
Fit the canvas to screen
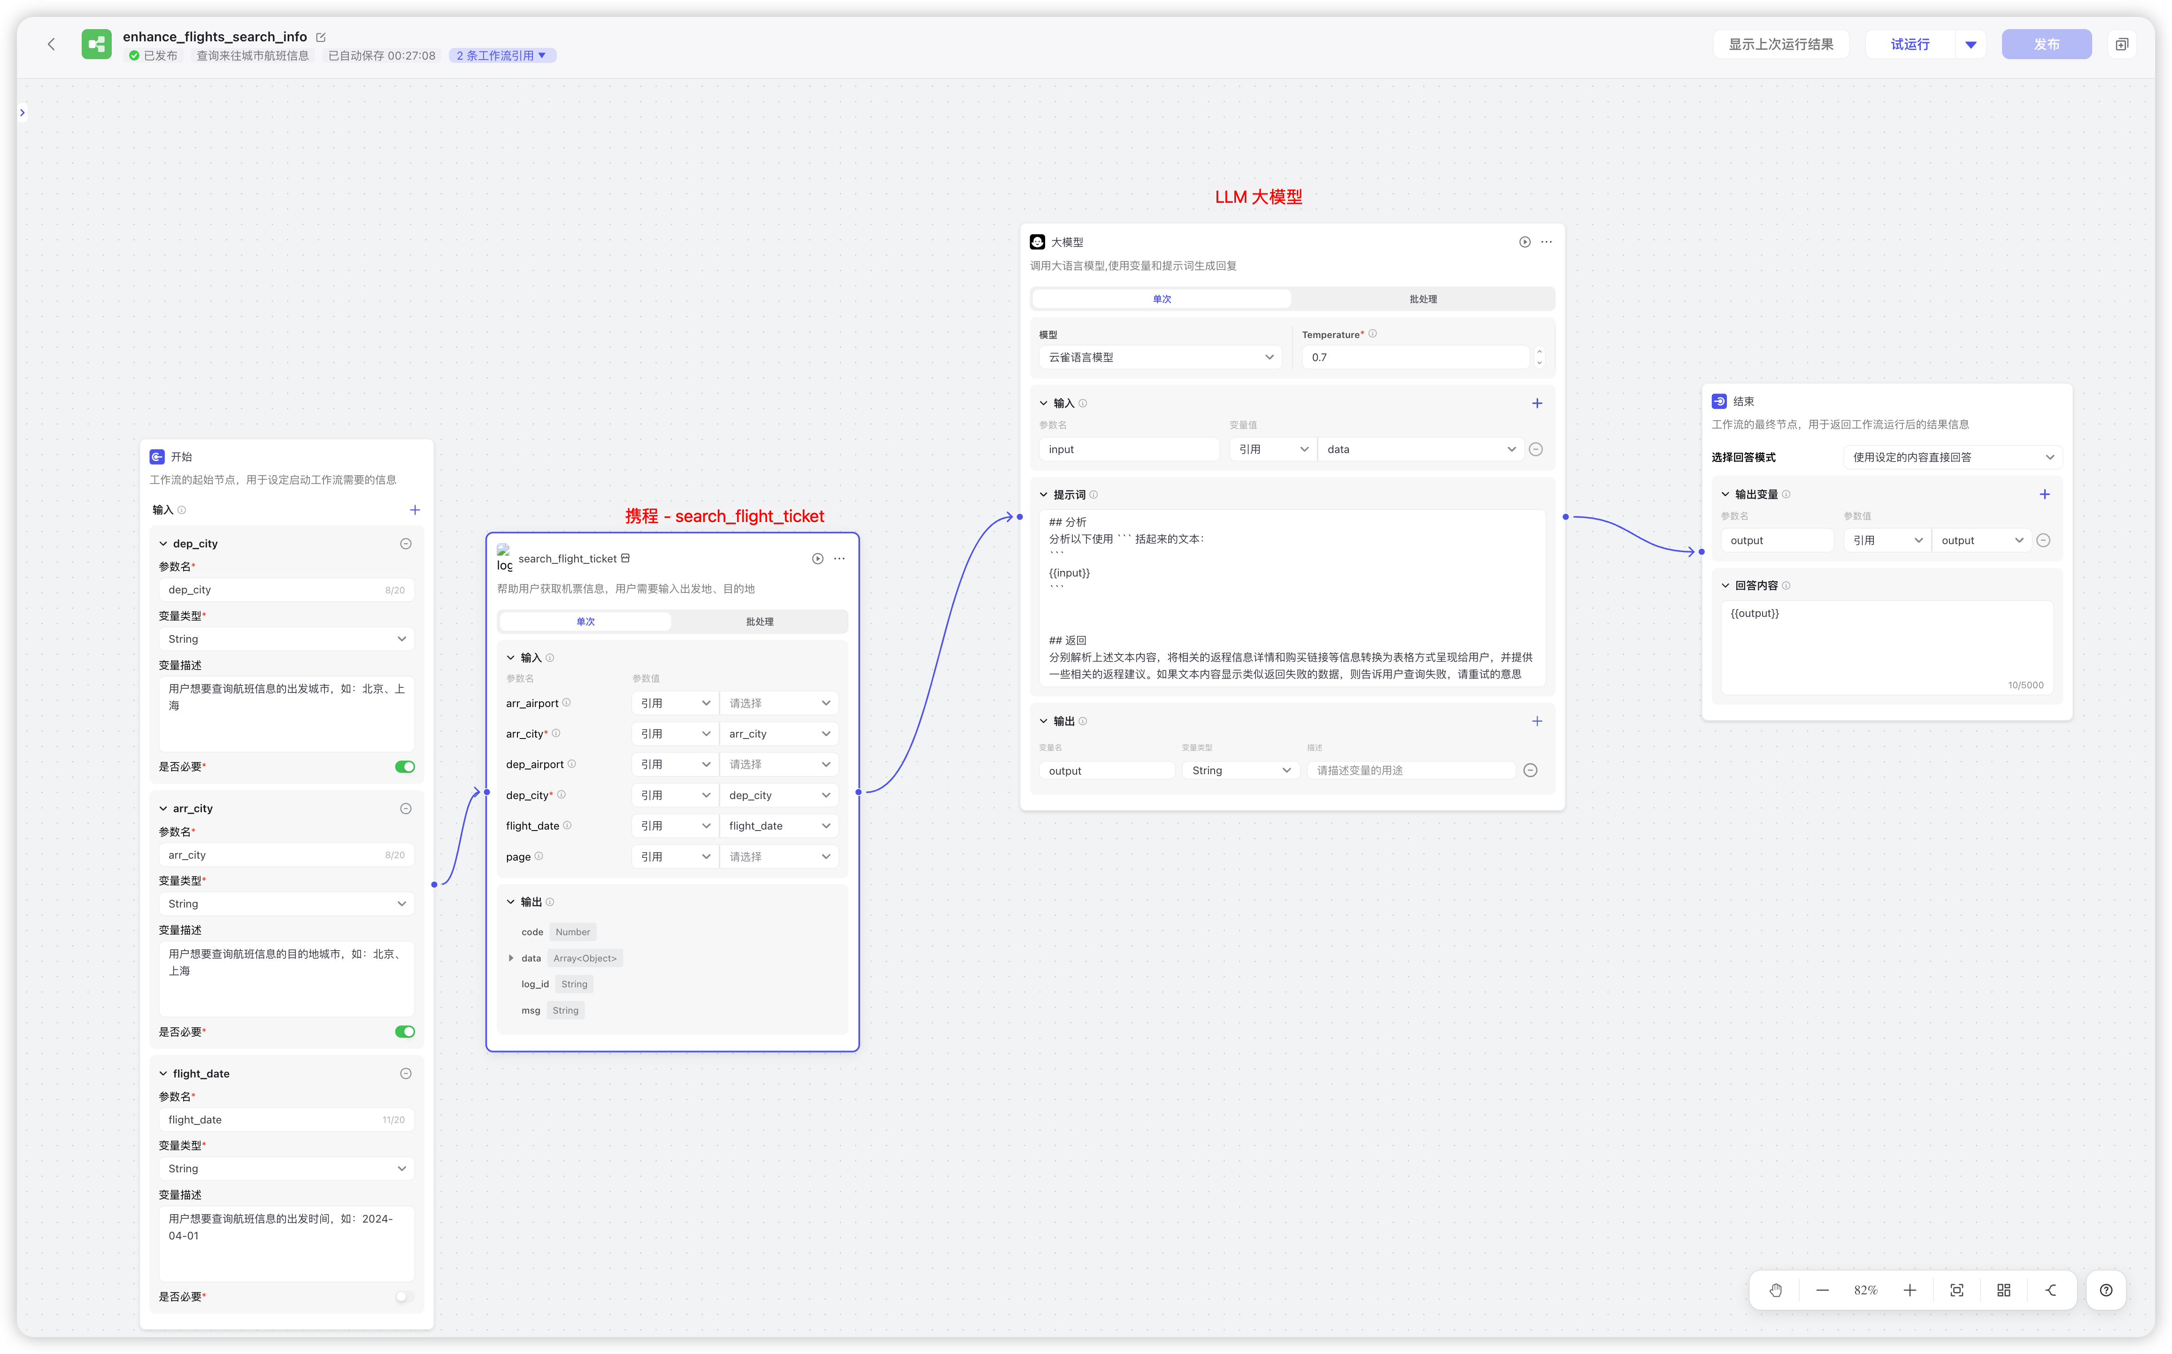(1957, 1290)
